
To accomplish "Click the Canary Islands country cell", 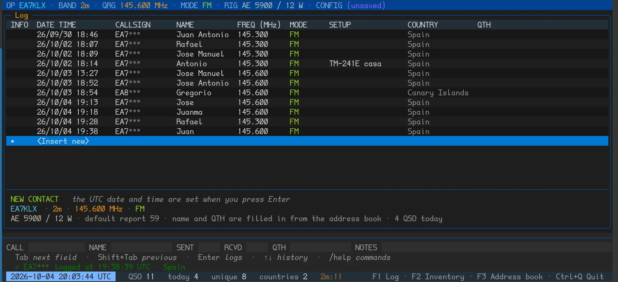I will [438, 93].
